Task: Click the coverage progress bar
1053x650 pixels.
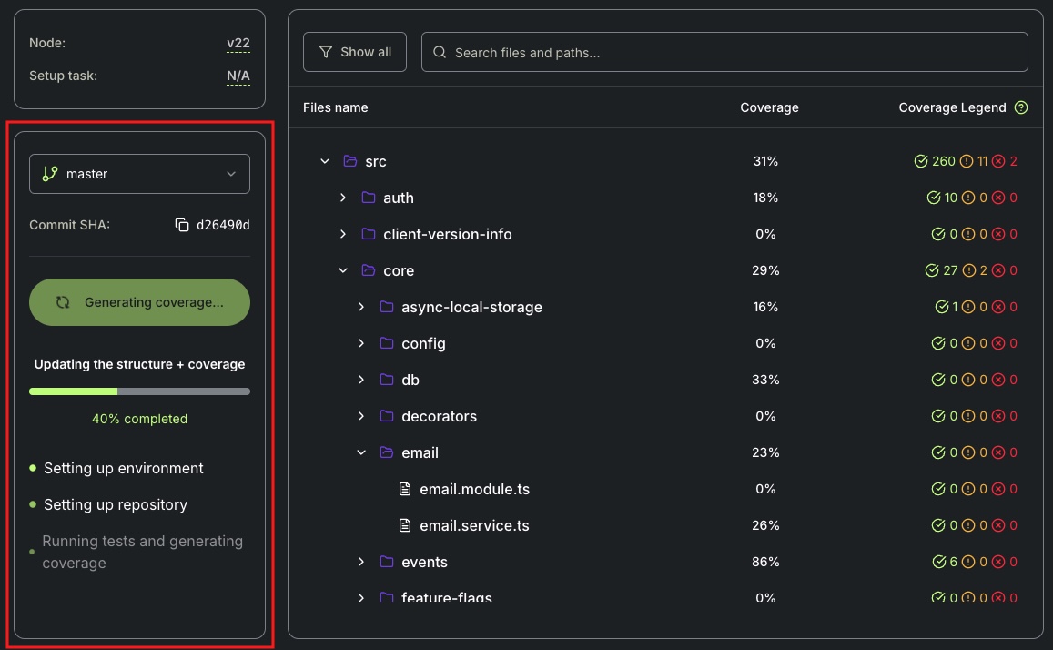Action: click(139, 391)
